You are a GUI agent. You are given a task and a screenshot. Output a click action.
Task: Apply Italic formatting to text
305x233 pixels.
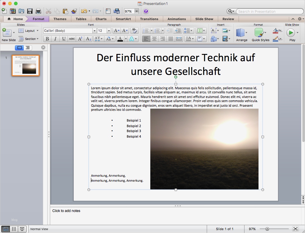pyautogui.click(x=55, y=38)
